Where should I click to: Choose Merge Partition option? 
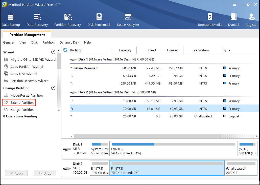click(x=22, y=110)
